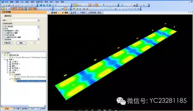193x111 pixels.
Task: Enable the third report checkbox with (工程)
Action: click(x=4, y=31)
